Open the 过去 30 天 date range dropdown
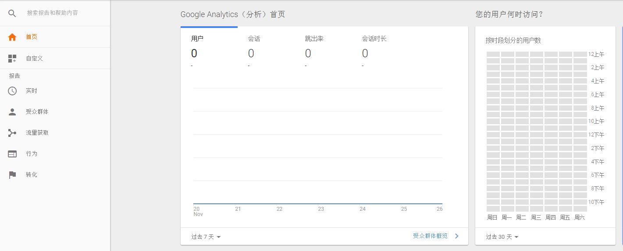The width and height of the screenshot is (623, 251). click(502, 237)
